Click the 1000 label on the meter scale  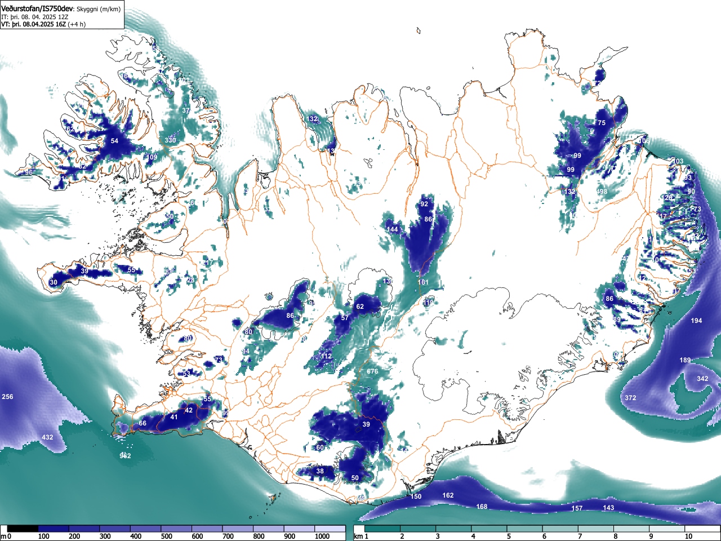[323, 536]
